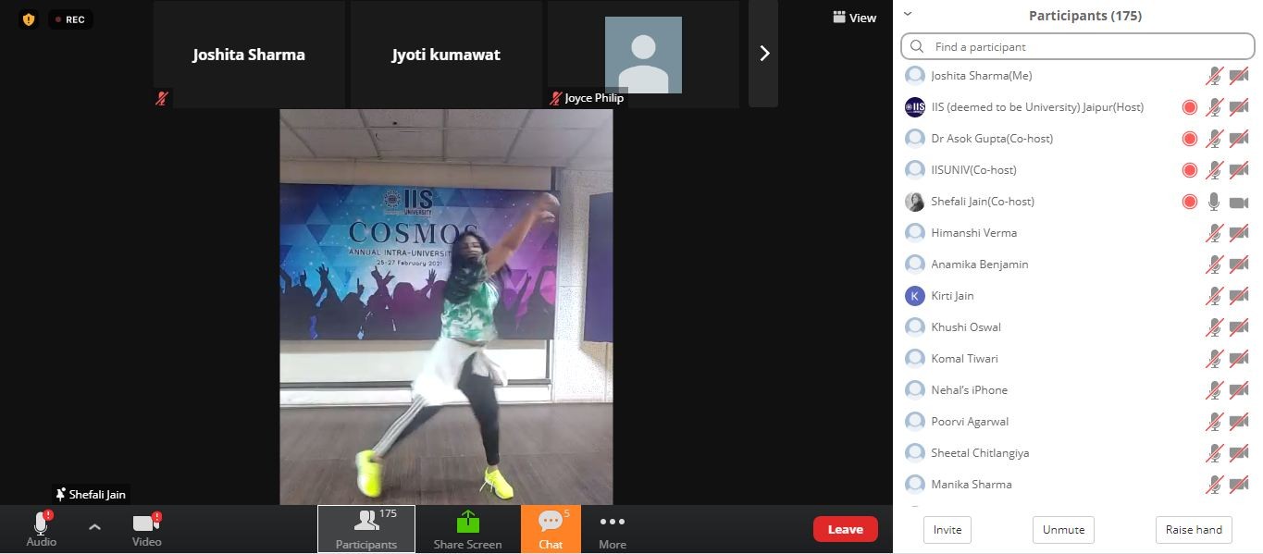Toggle the Video camera button
This screenshot has height=554, width=1263.
[146, 529]
